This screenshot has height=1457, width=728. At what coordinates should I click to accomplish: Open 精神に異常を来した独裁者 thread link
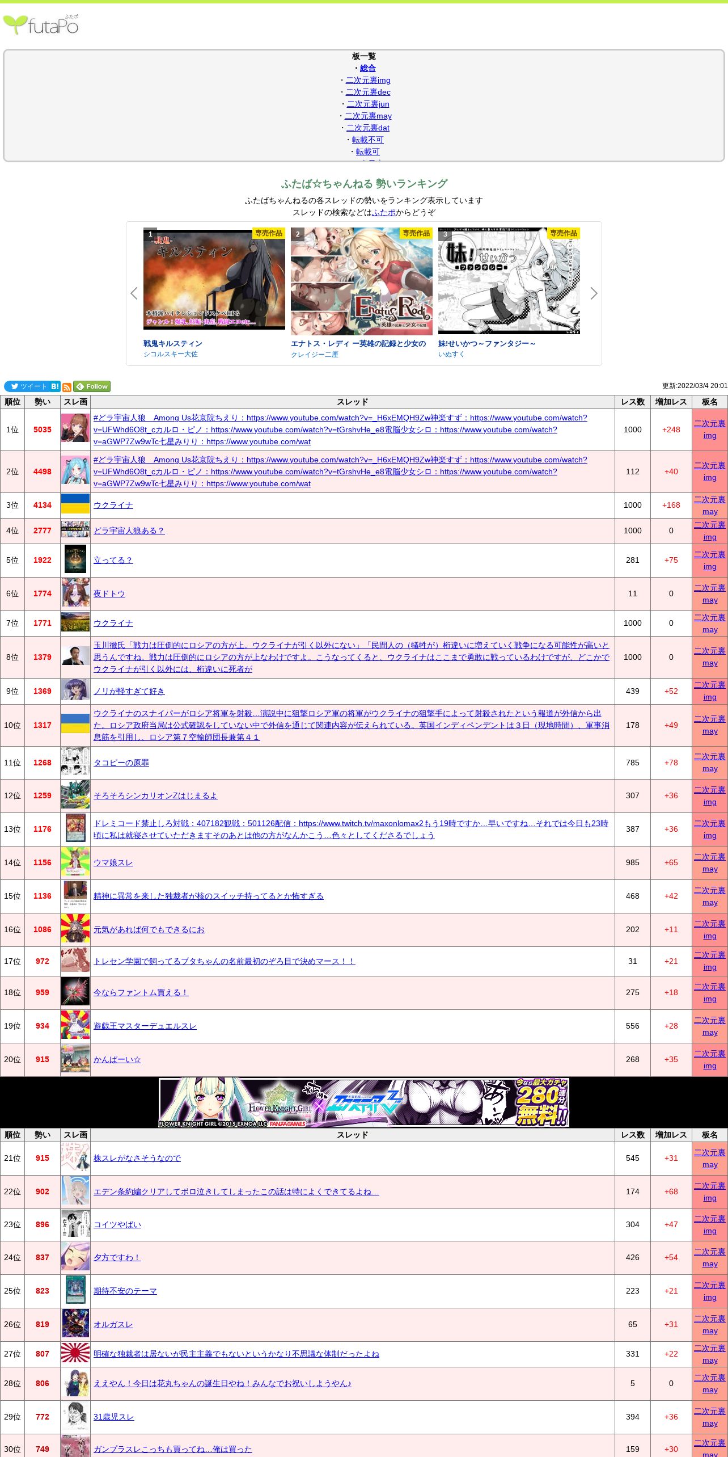pos(209,896)
